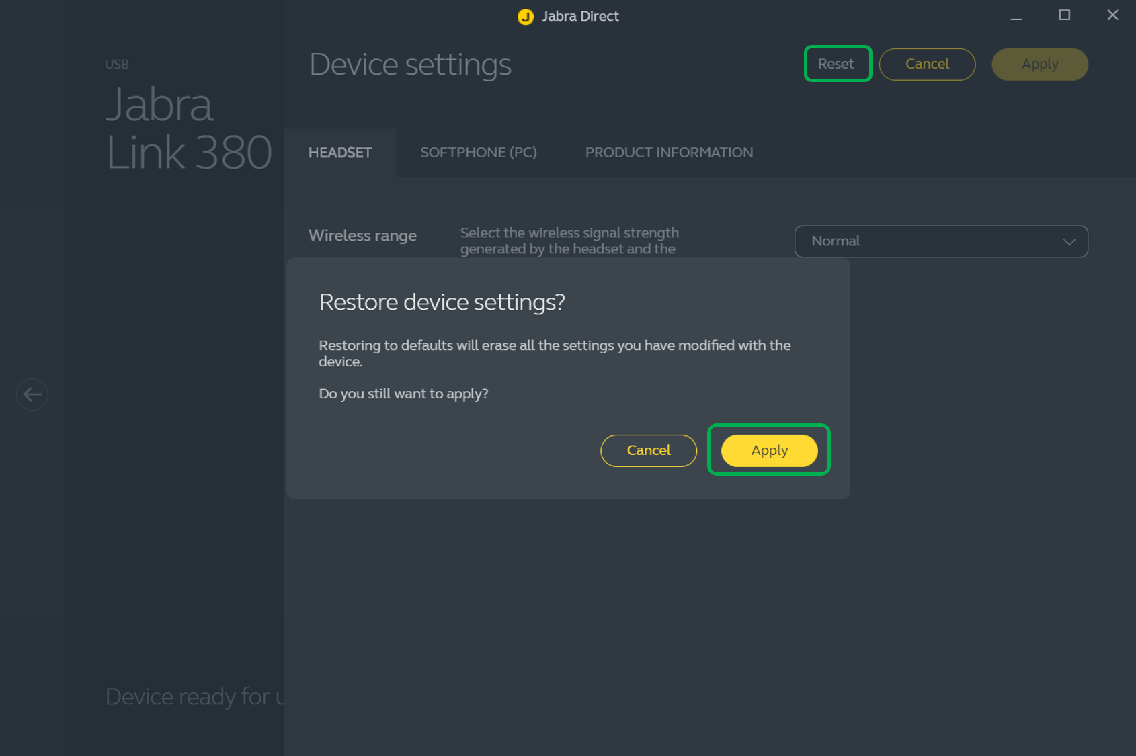Click the Device ready status text

(x=194, y=697)
